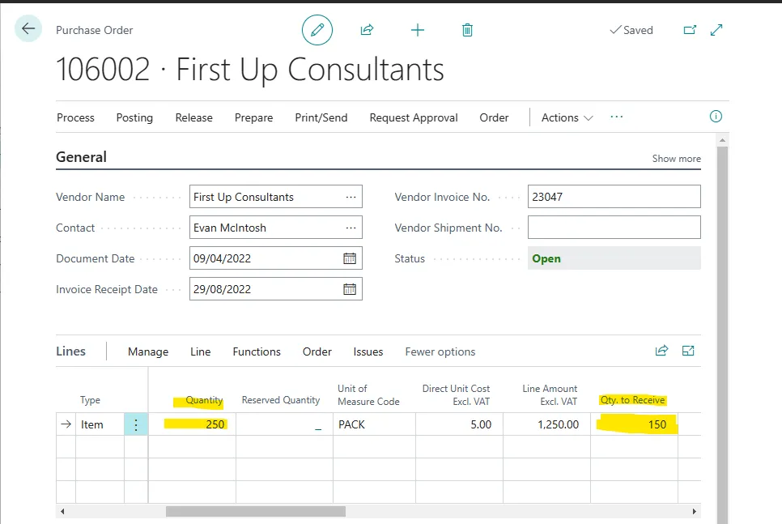This screenshot has height=524, width=782.
Task: Open the Posting menu
Action: (x=134, y=117)
